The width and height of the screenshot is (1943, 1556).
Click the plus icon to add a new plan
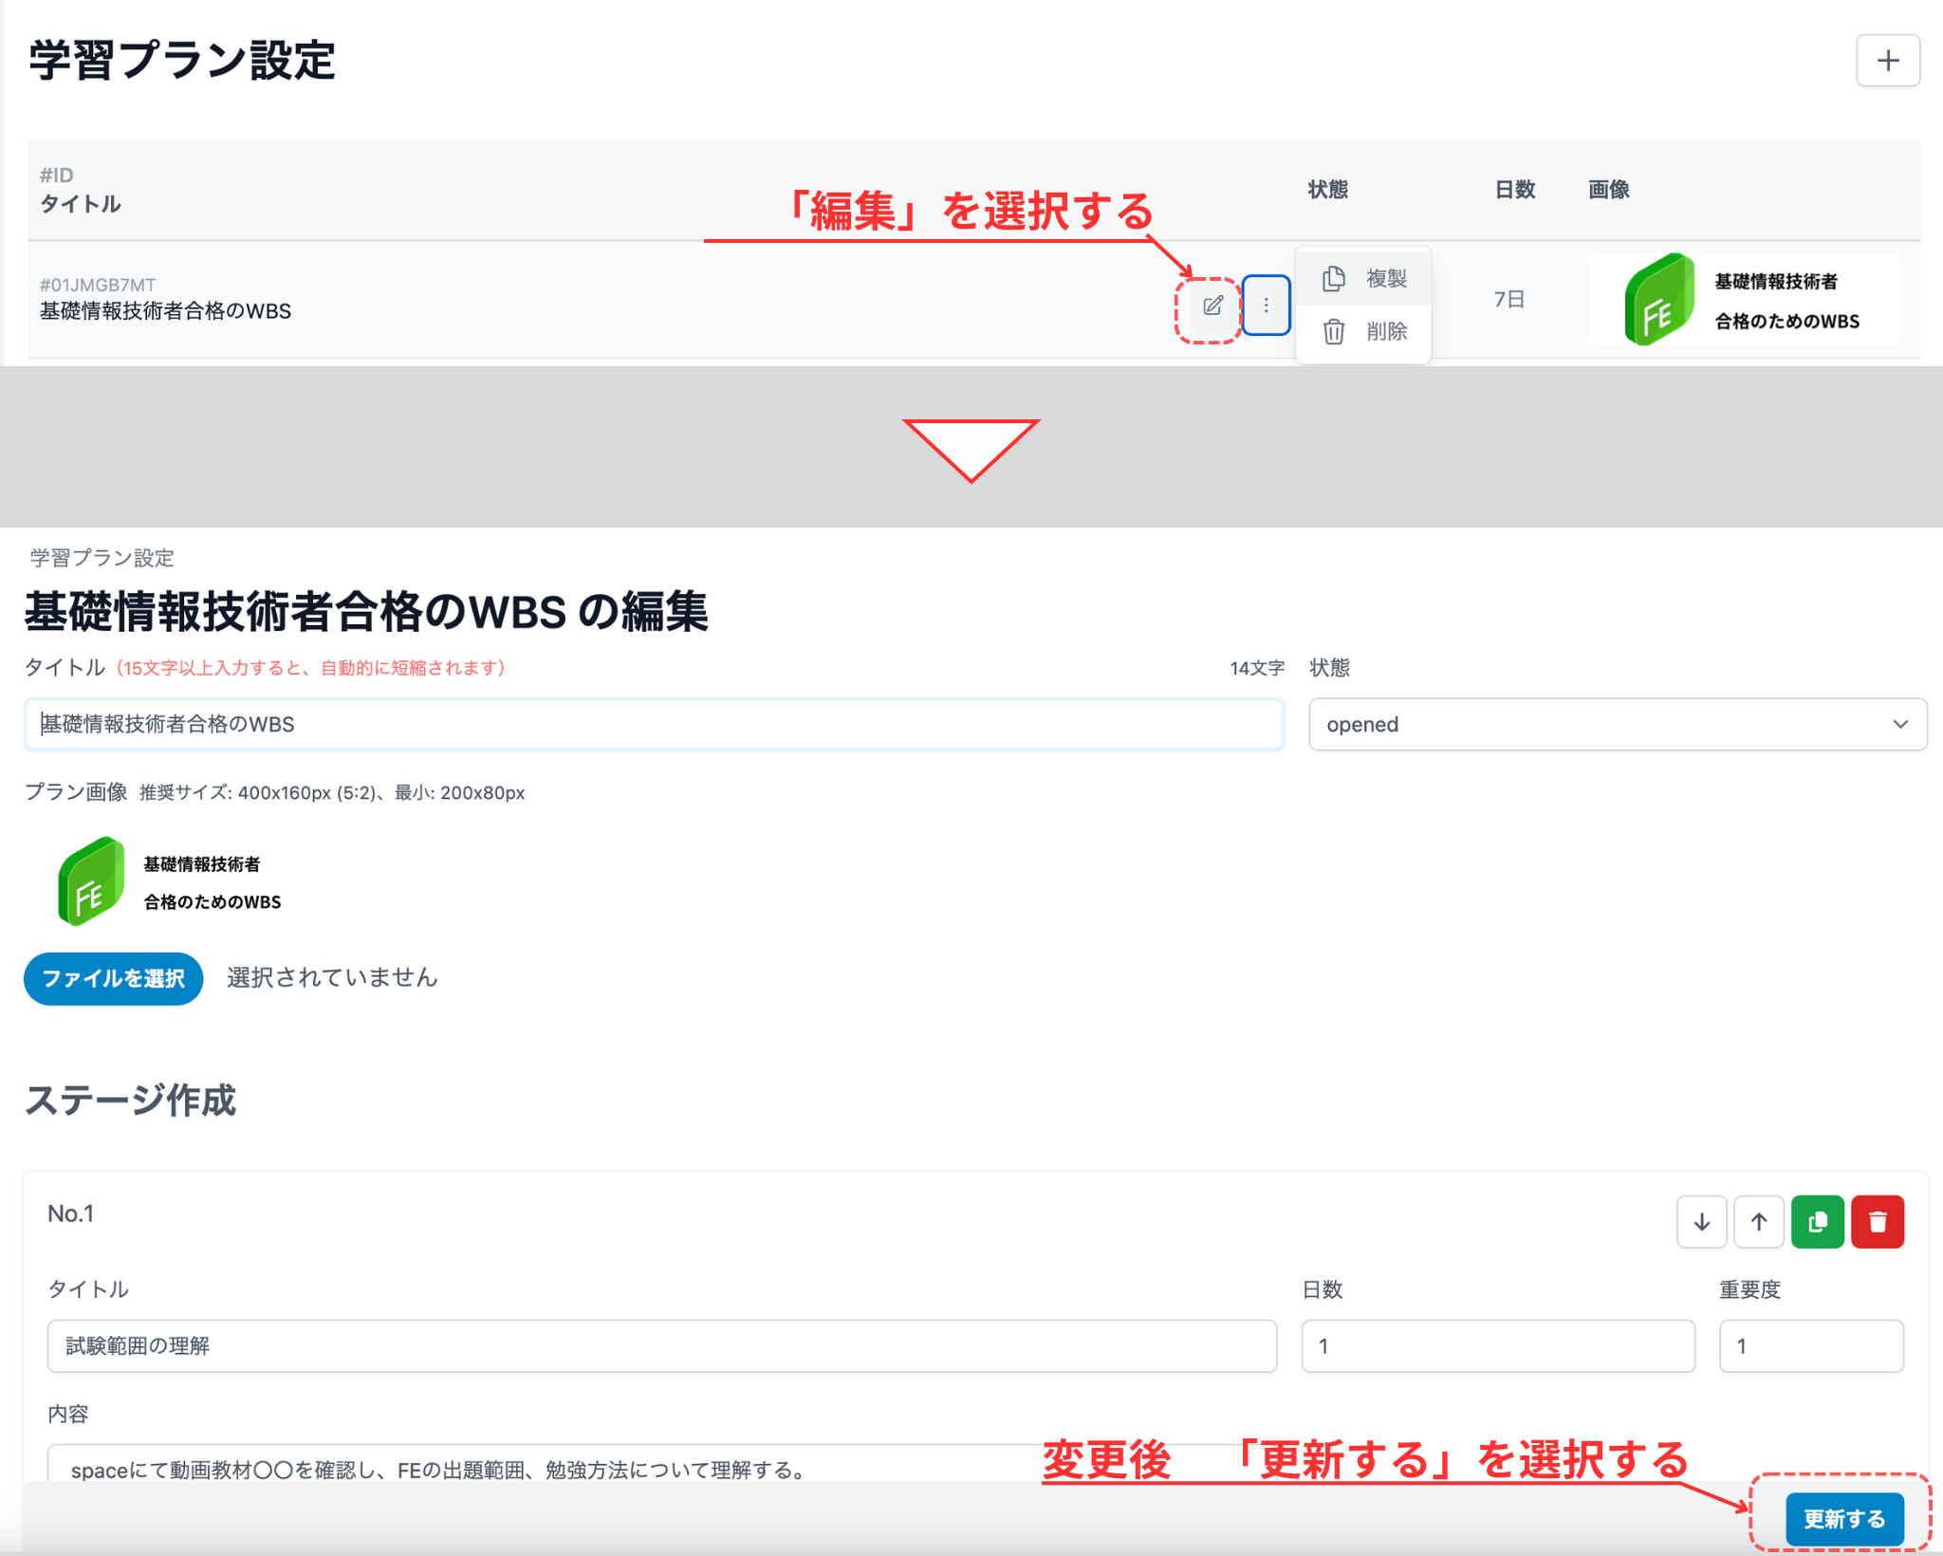coord(1887,61)
